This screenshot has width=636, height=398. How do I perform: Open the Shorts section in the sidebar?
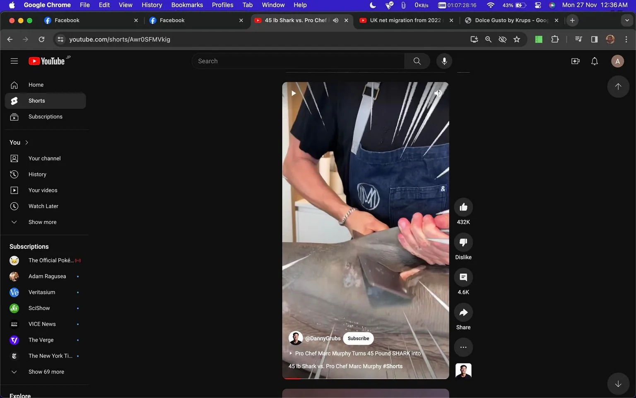click(36, 100)
